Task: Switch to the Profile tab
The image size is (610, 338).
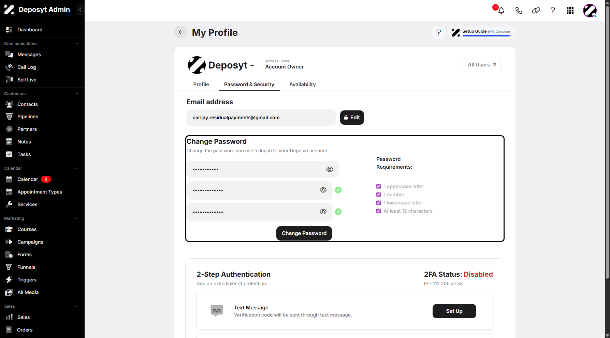Action: tap(201, 84)
